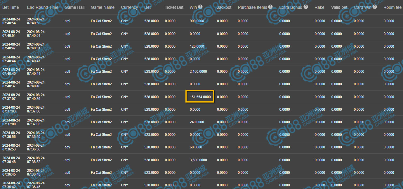Select the Valid bet column header
Viewport: 403px width, 189px height.
pyautogui.click(x=339, y=7)
